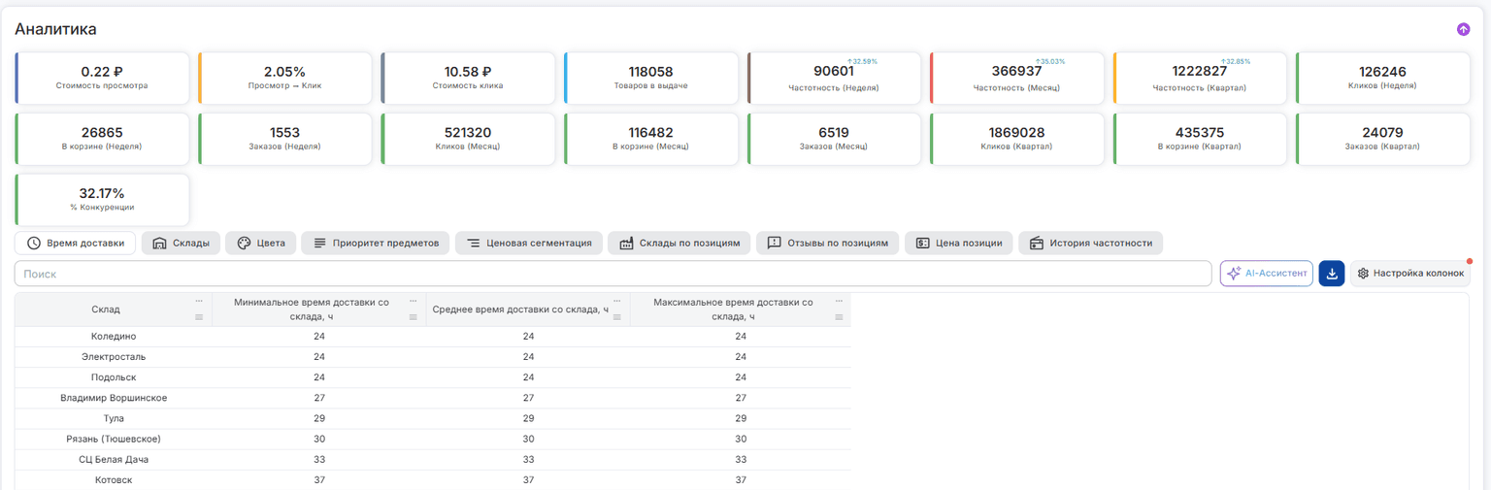The image size is (1491, 490).
Task: Open the История частотности tab
Action: [x=1091, y=243]
